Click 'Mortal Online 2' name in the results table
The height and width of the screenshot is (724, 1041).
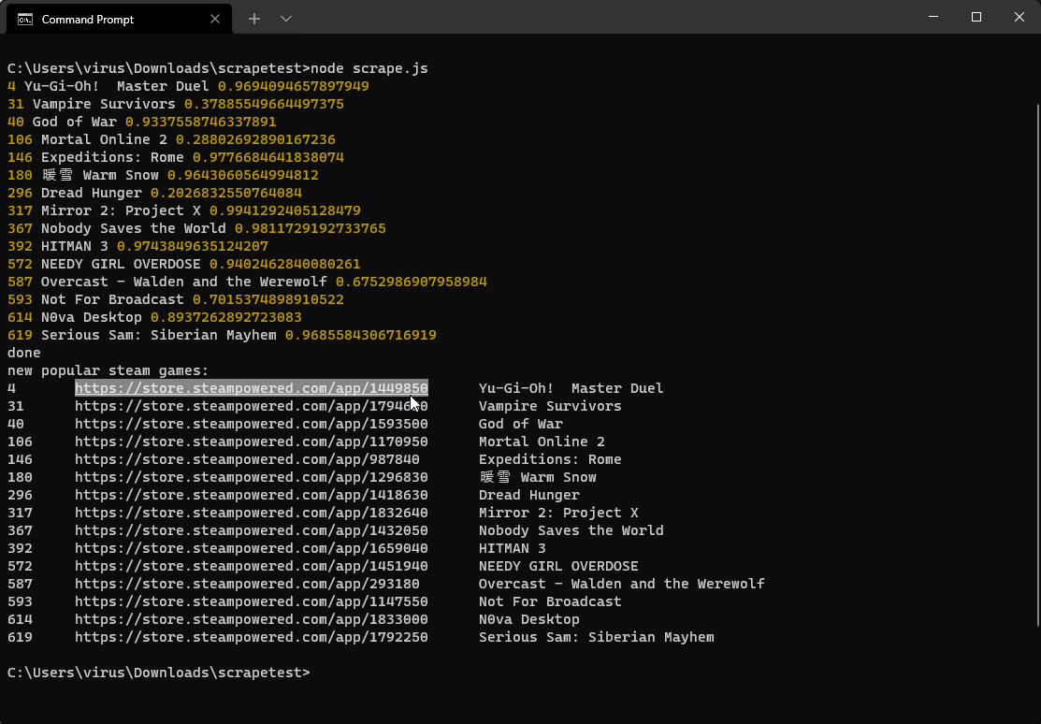[542, 442]
